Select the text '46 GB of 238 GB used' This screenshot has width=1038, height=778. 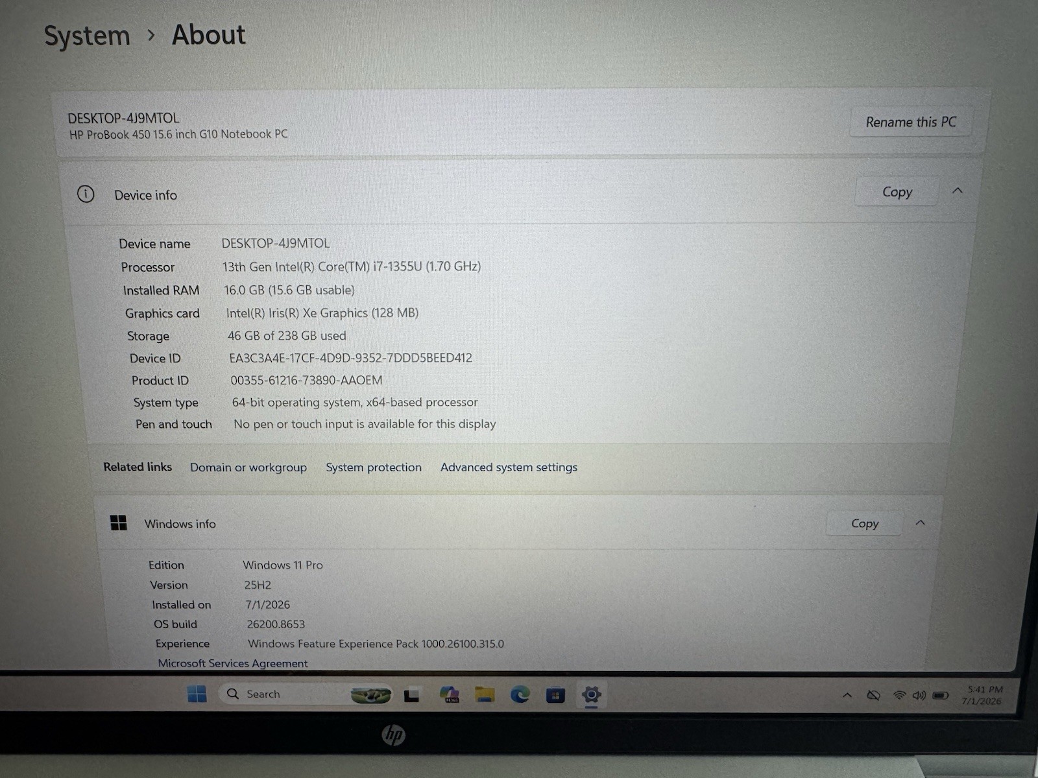point(287,336)
